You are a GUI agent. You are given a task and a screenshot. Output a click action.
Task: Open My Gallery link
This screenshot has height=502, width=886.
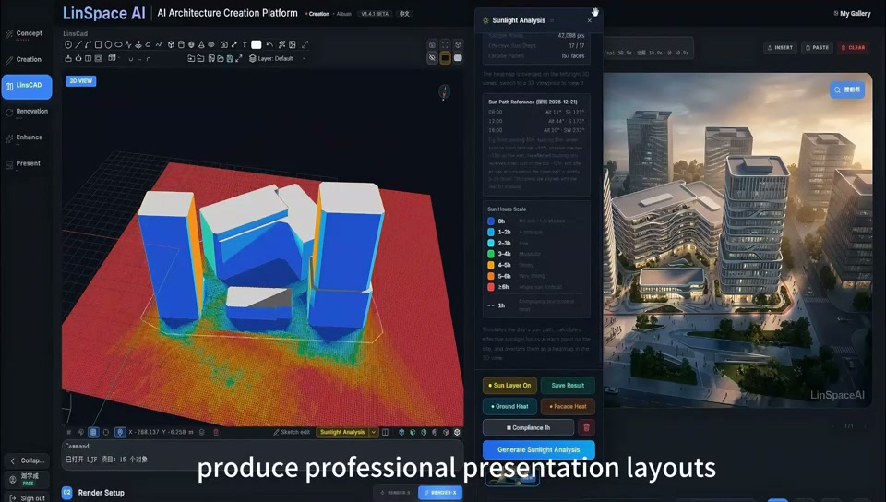852,14
